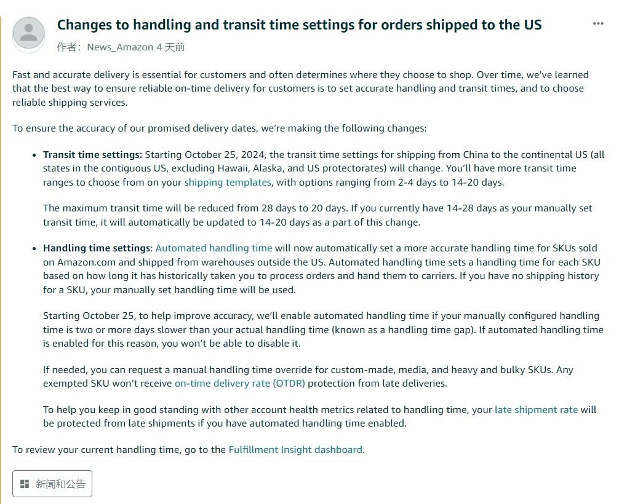Click the author avatar icon
The height and width of the screenshot is (504, 627).
point(28,34)
